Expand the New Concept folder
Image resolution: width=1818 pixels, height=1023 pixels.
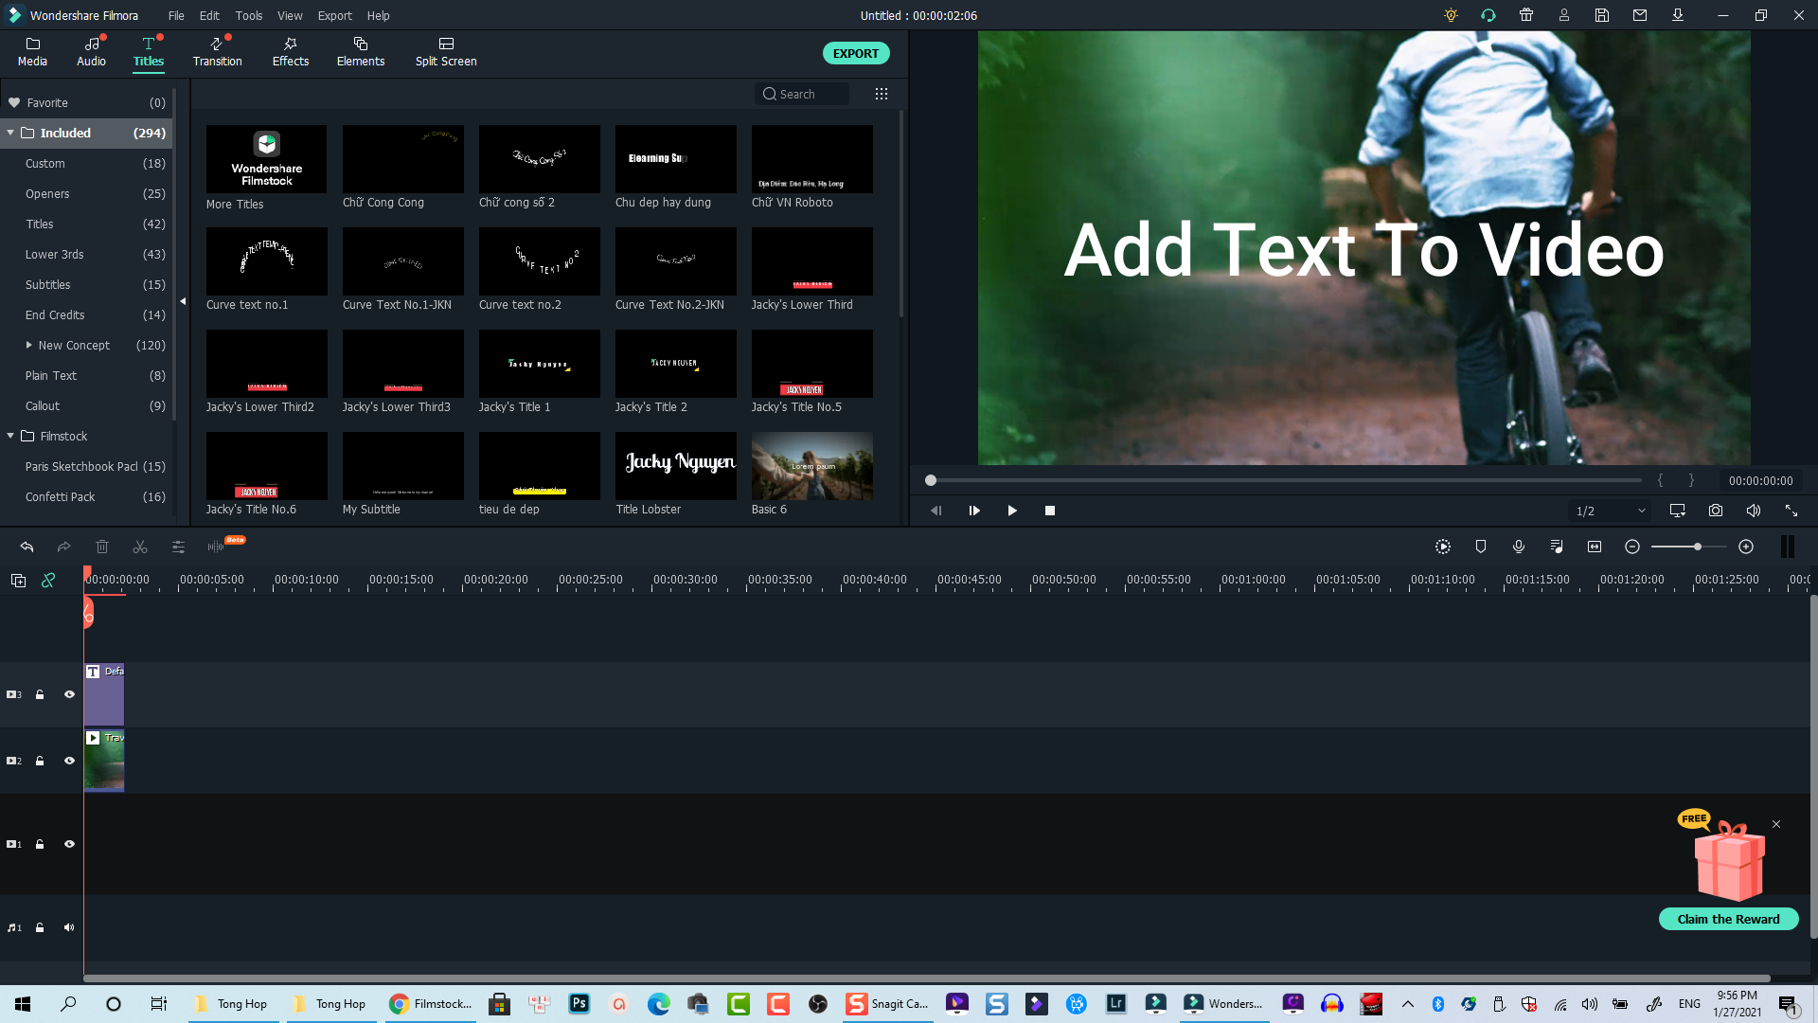point(29,345)
